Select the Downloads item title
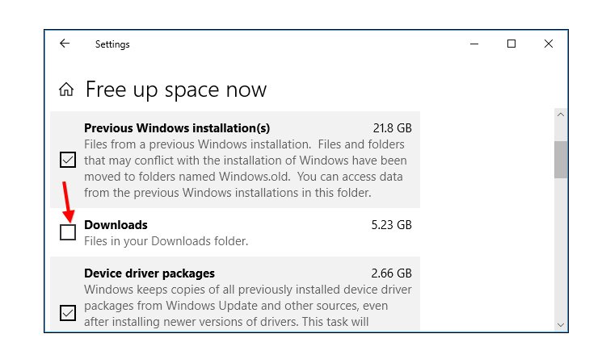 tap(116, 225)
